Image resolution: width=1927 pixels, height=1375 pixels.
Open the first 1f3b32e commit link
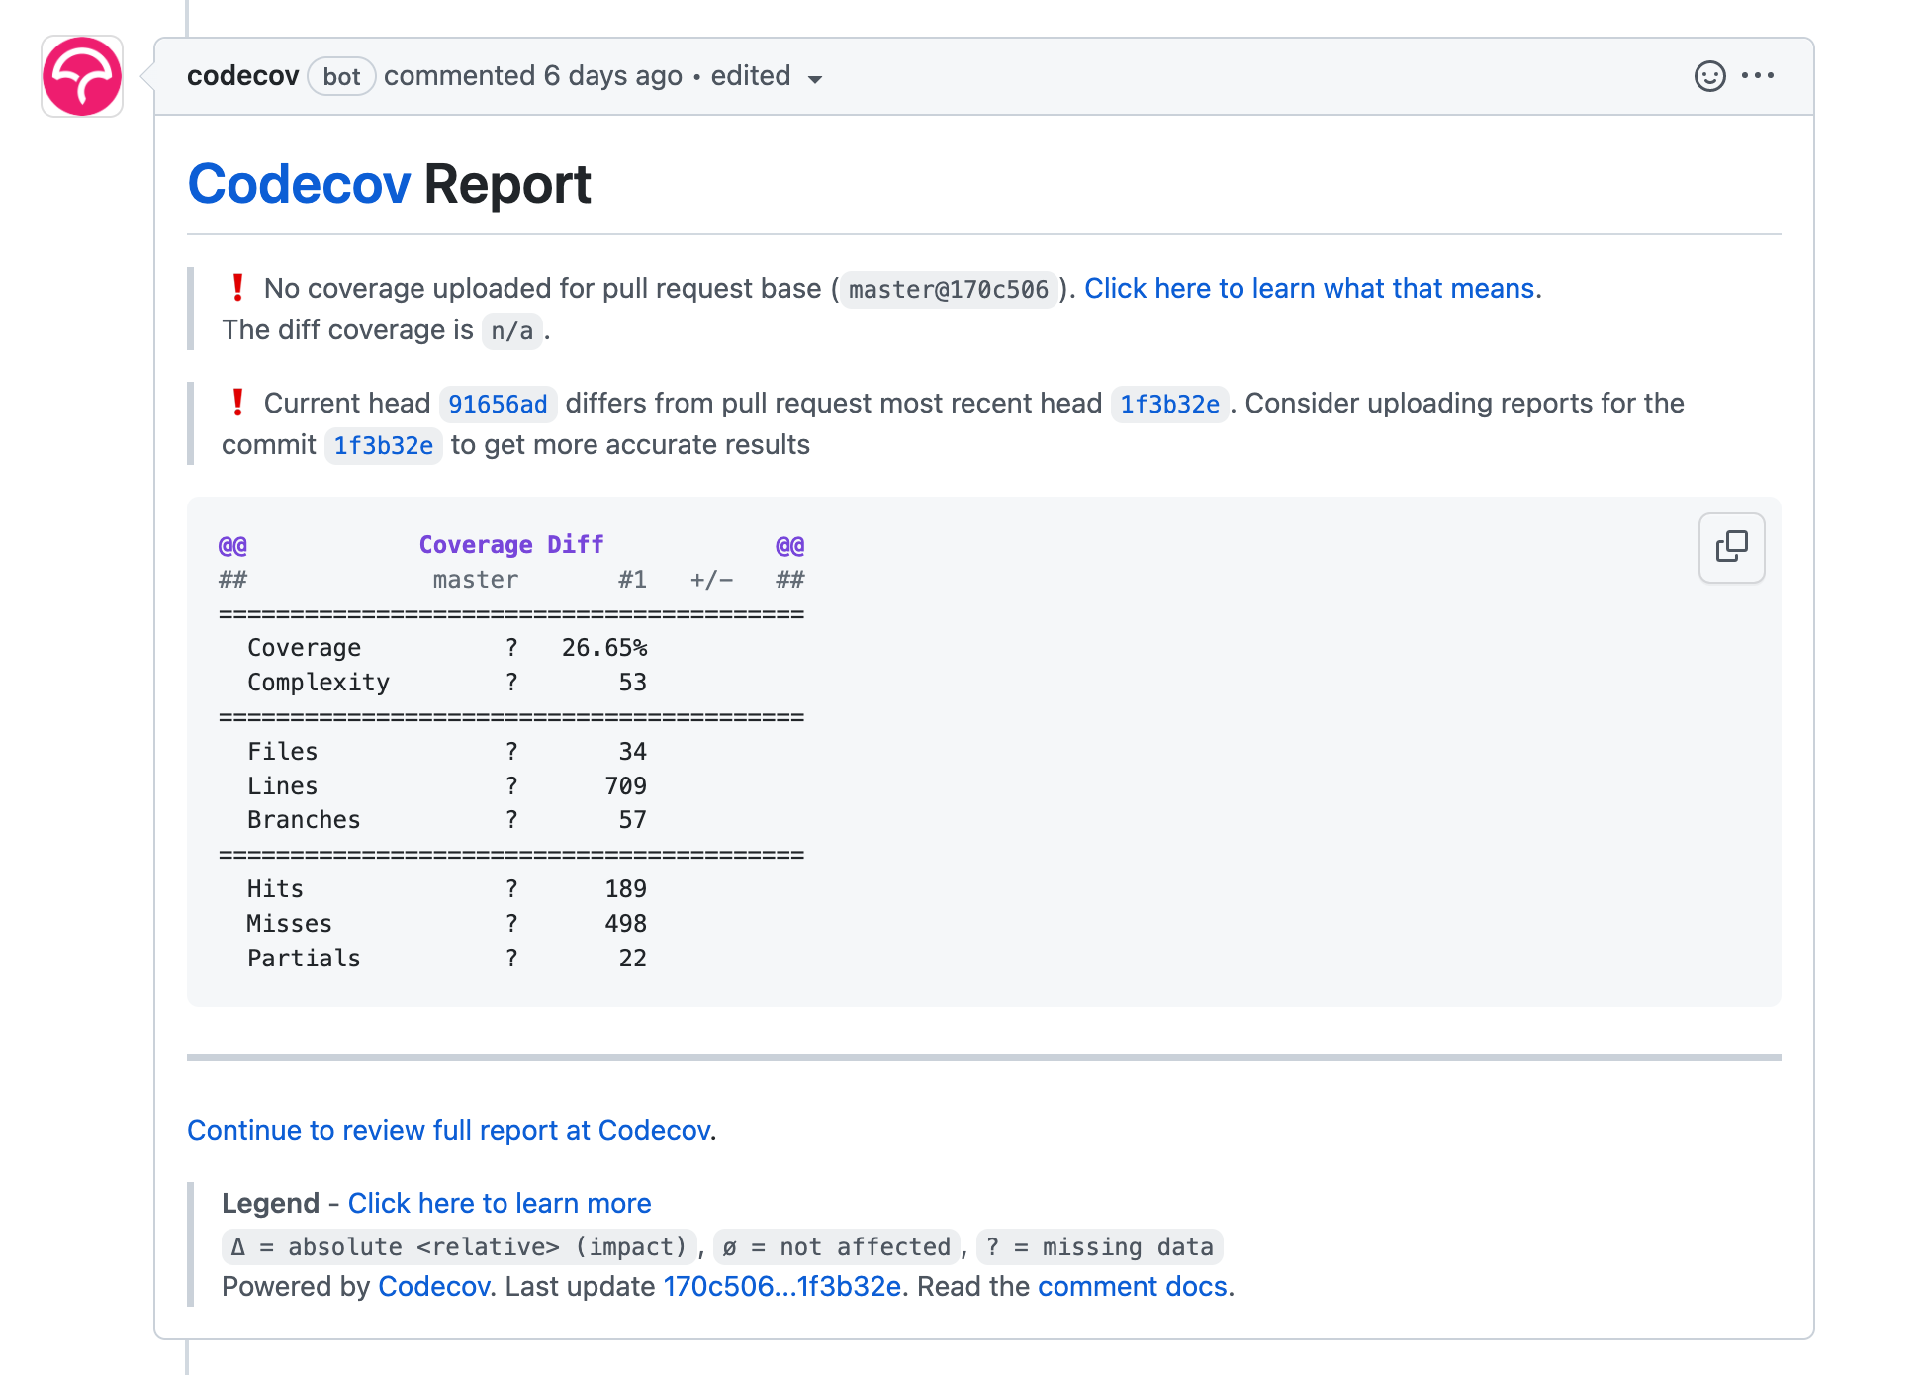[x=1169, y=404]
